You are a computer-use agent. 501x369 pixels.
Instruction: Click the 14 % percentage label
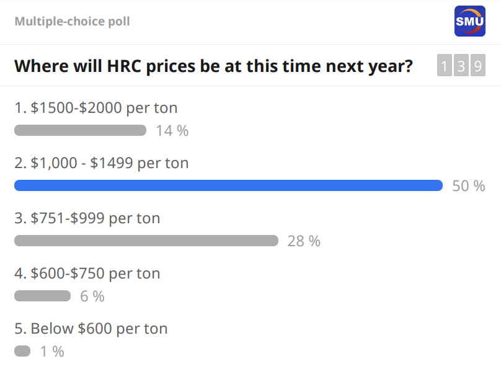[172, 131]
